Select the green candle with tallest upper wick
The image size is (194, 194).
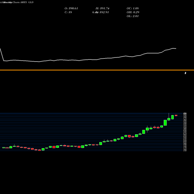click(x=169, y=119)
